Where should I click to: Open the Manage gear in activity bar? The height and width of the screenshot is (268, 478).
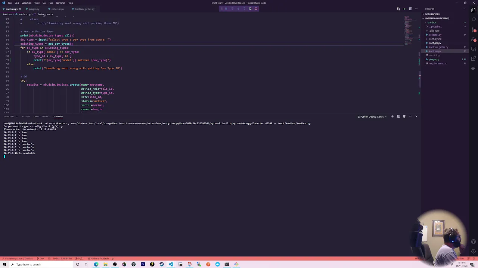[474, 251]
